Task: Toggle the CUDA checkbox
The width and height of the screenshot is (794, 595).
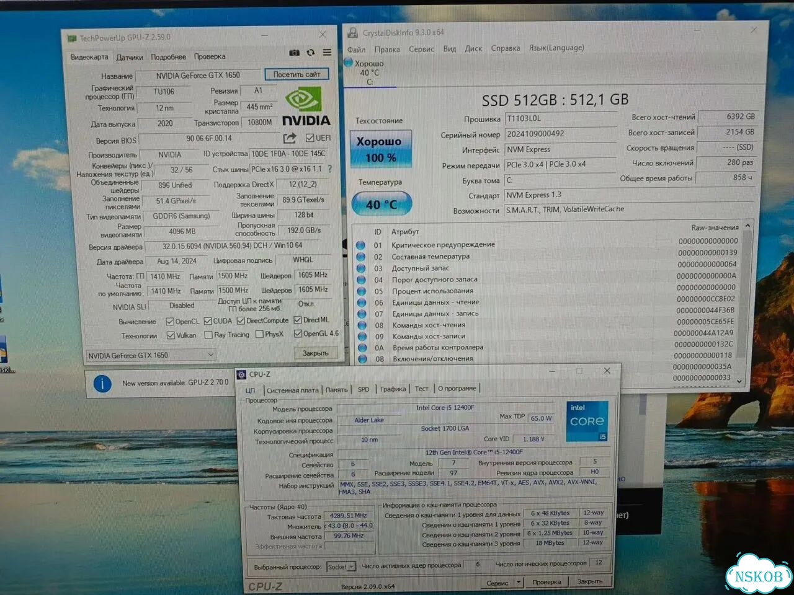Action: (208, 321)
